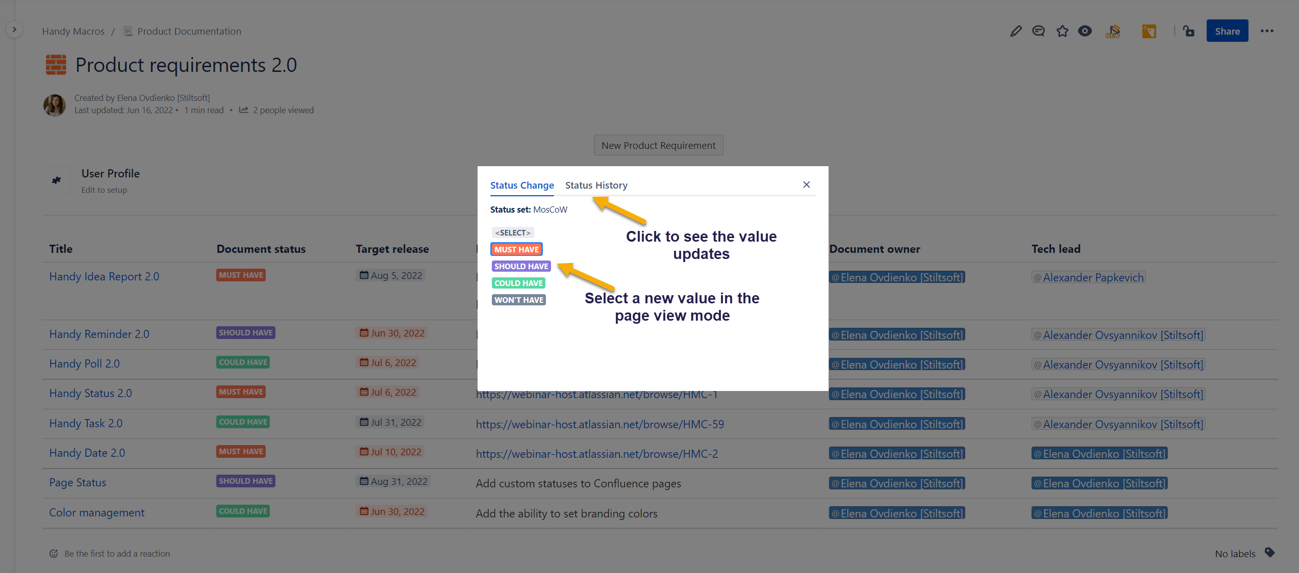Select the edit pencil icon
The width and height of the screenshot is (1299, 573).
click(1016, 31)
